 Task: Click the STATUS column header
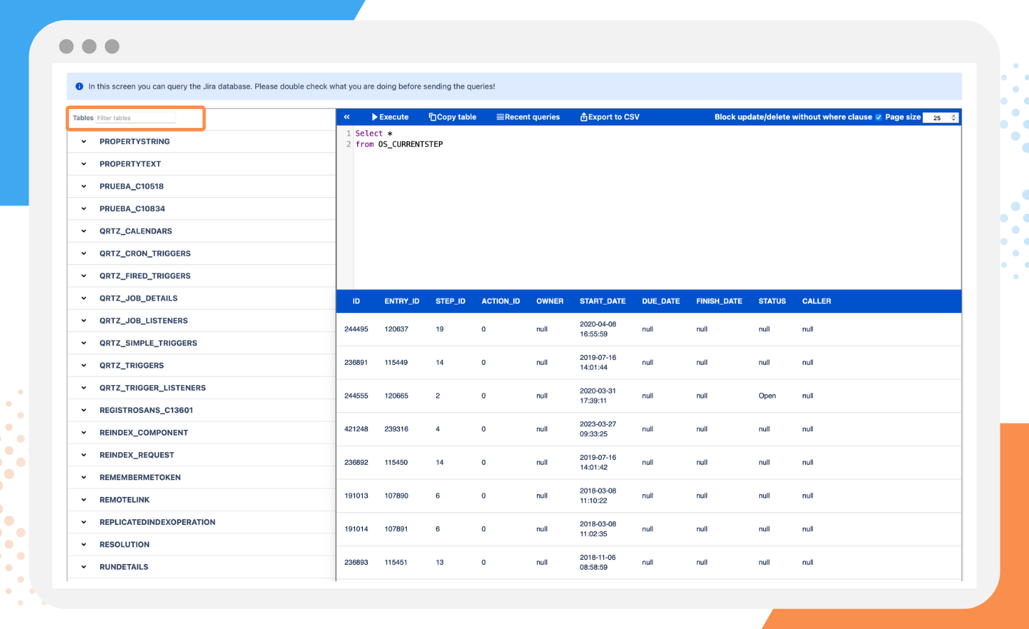click(x=772, y=301)
